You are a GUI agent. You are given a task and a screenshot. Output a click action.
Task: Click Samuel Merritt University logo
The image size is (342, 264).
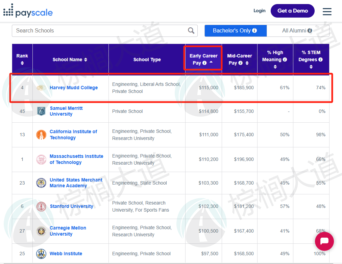point(41,111)
